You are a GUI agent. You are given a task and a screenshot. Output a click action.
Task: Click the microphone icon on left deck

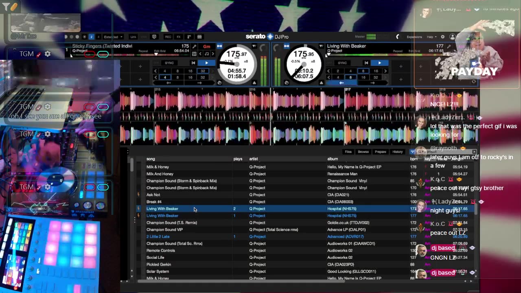pyautogui.click(x=195, y=46)
